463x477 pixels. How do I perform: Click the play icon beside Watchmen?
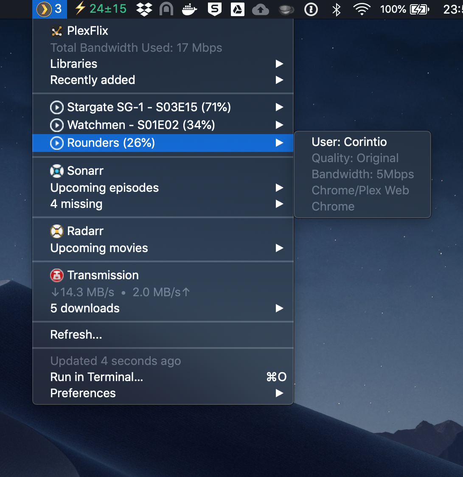pyautogui.click(x=57, y=125)
